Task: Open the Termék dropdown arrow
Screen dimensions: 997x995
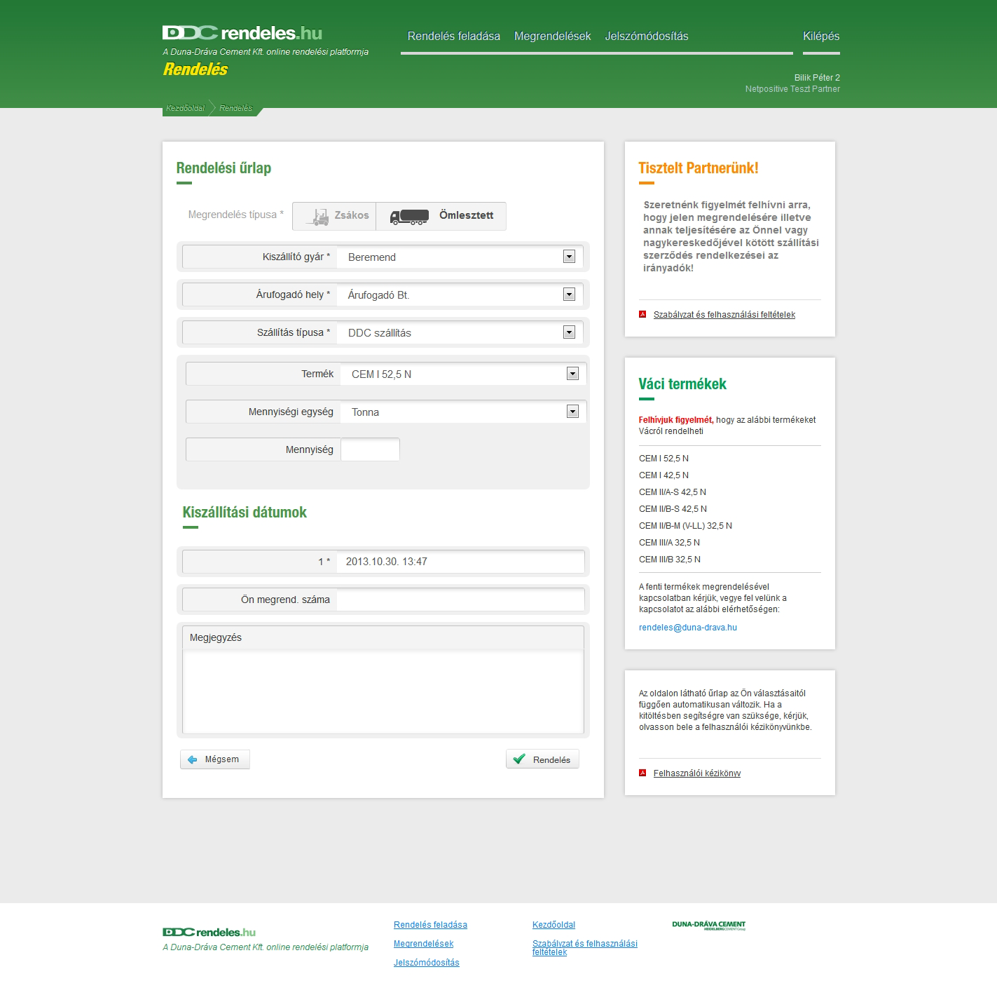Action: click(x=572, y=374)
